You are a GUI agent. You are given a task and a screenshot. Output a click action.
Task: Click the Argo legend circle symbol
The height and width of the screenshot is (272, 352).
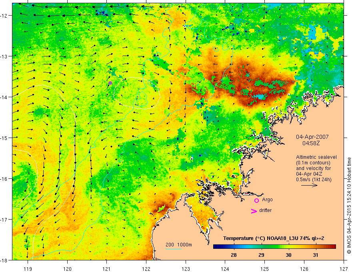point(256,200)
